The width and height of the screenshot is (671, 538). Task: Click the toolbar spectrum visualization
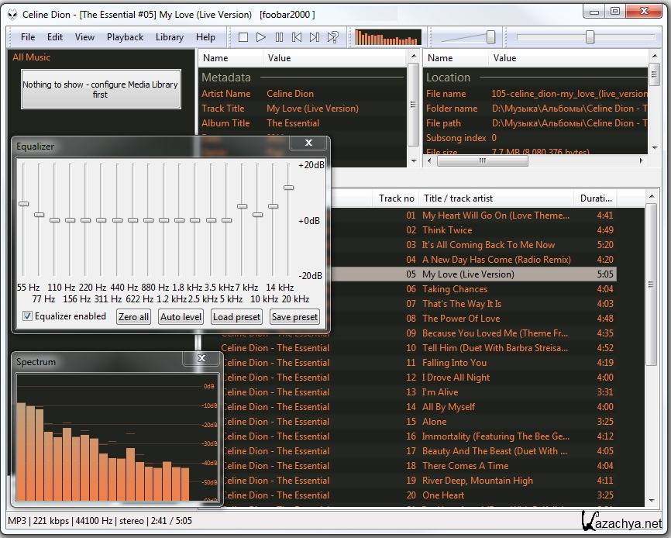click(387, 37)
